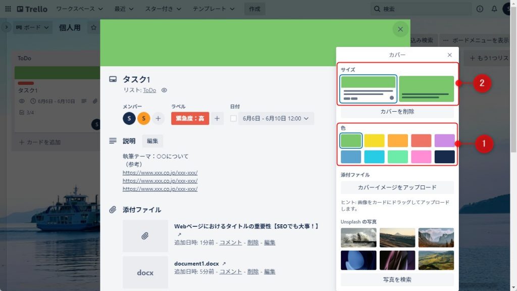Choose the green hills Unsplash photo
The width and height of the screenshot is (517, 291).
tap(436, 260)
